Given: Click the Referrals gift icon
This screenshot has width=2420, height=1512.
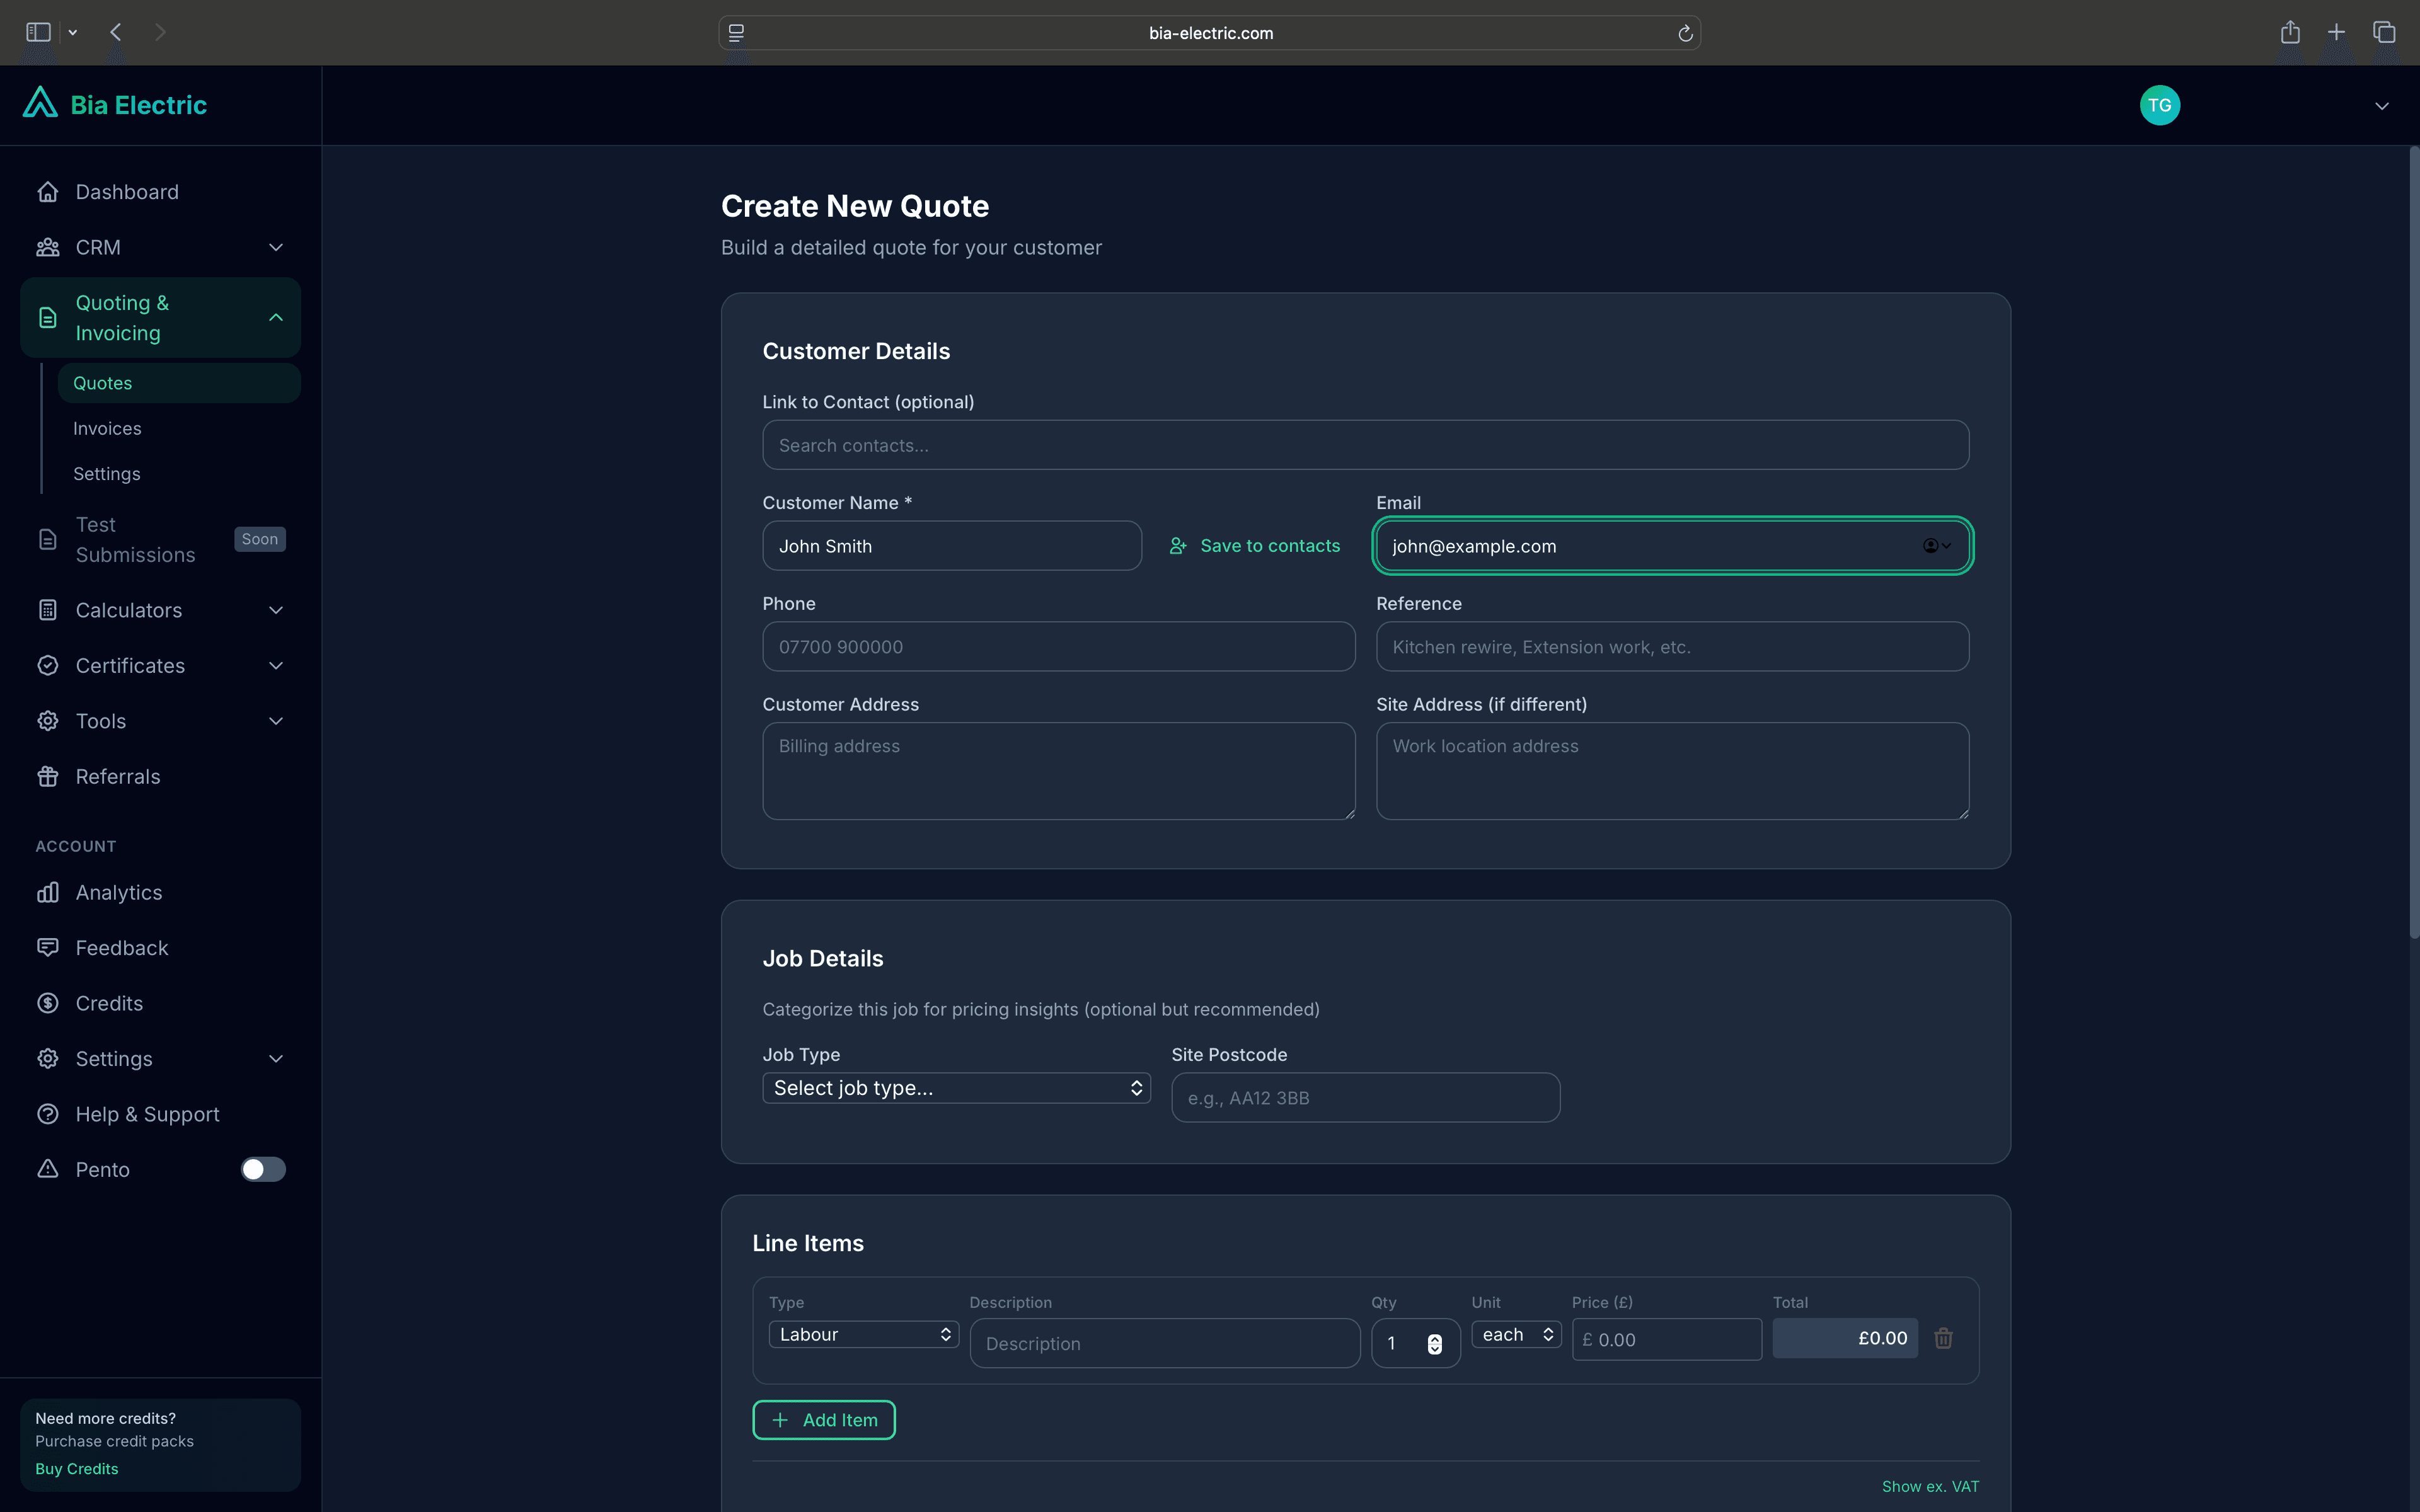Looking at the screenshot, I should pos(47,776).
